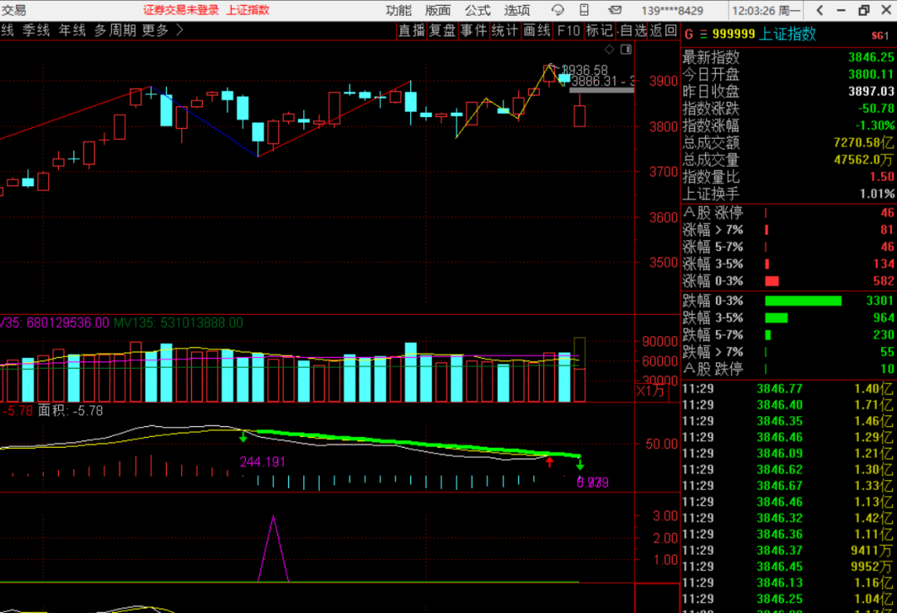Open the 版面 menu

(x=438, y=10)
